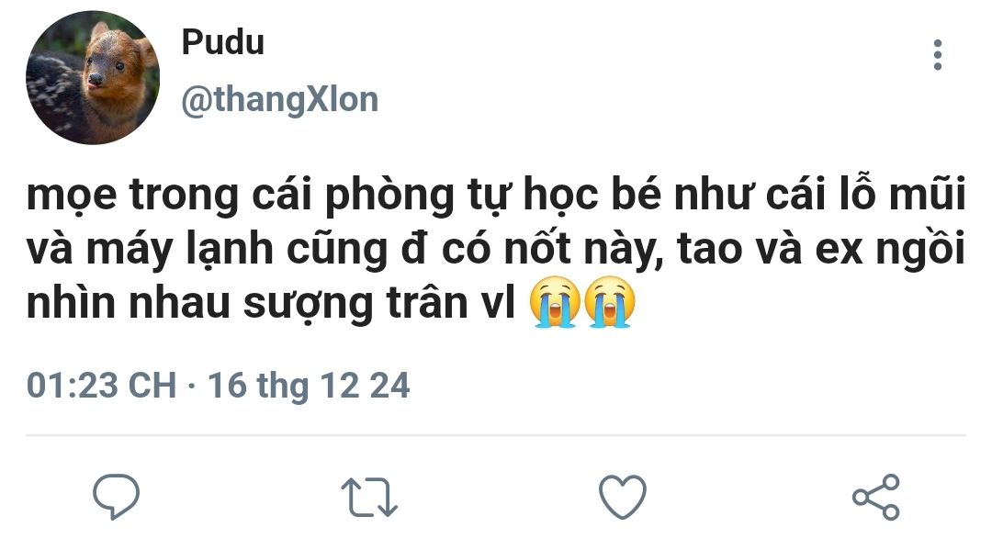The image size is (992, 550).
Task: Share the tweet via the share icon
Action: click(876, 497)
